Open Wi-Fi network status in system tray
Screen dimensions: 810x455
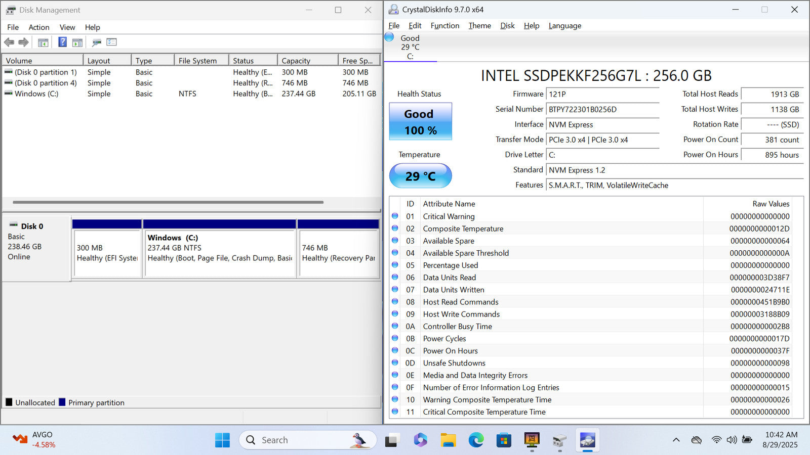[x=716, y=440]
